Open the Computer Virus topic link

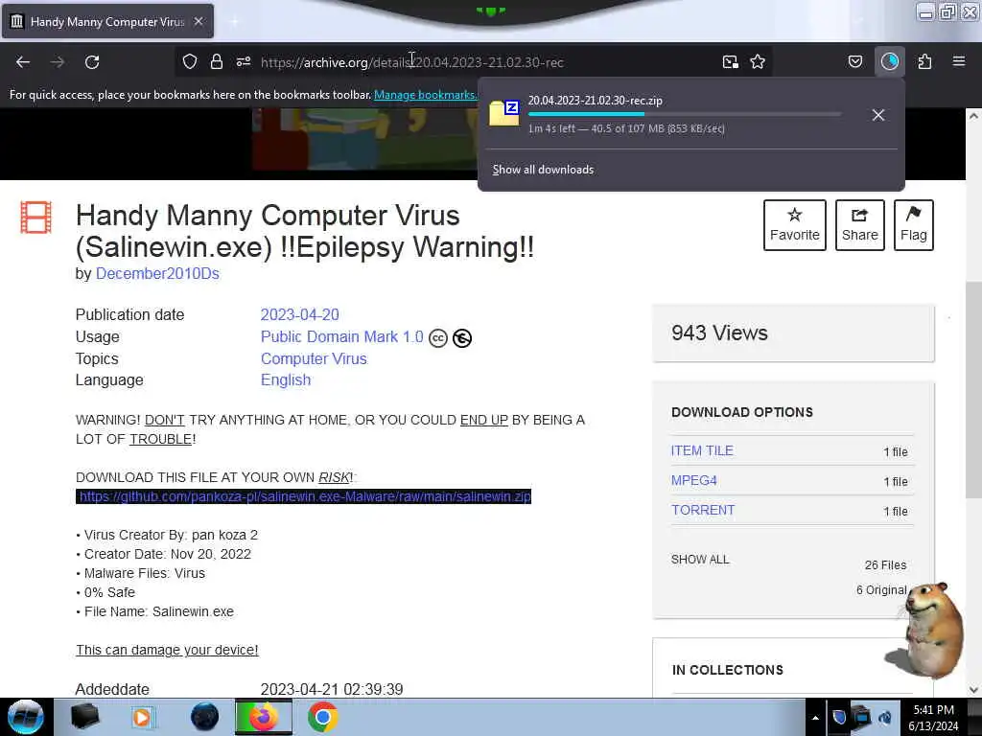coord(314,358)
